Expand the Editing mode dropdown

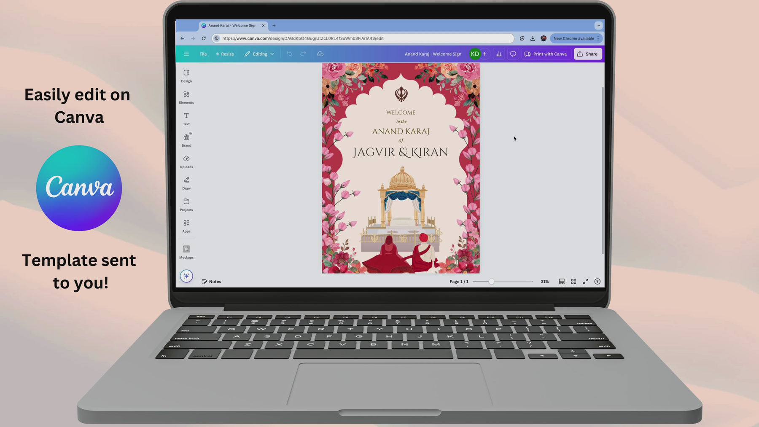[x=259, y=54]
